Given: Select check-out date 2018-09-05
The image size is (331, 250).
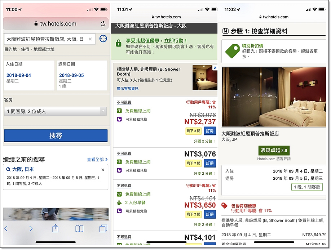Looking at the screenshot, I should (82, 76).
